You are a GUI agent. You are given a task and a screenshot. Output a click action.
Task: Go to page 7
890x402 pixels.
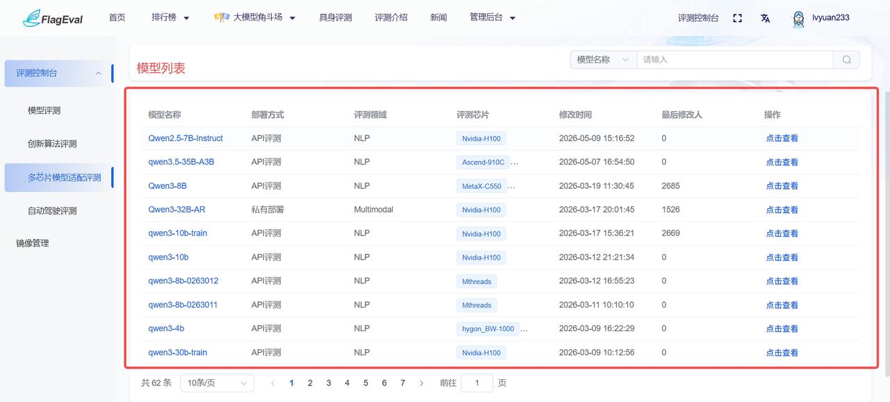pos(403,383)
